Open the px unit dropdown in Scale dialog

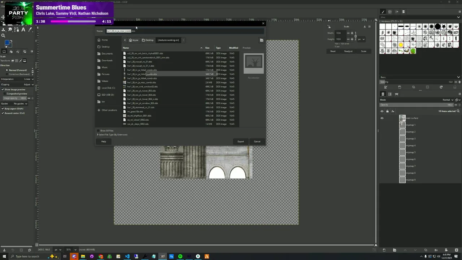(361, 39)
